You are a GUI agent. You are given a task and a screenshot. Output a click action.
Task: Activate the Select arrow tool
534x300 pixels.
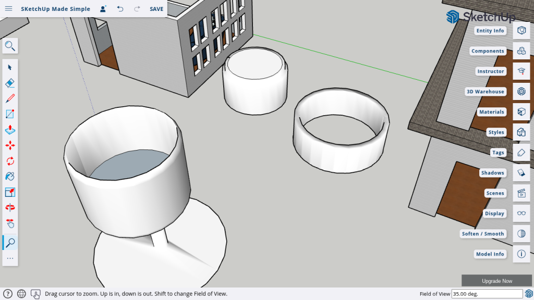coord(10,67)
